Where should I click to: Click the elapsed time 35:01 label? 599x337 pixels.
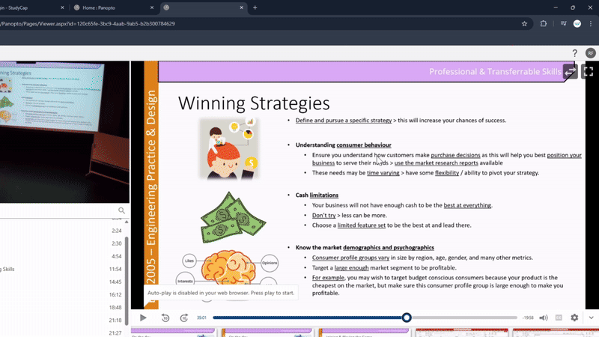click(201, 318)
